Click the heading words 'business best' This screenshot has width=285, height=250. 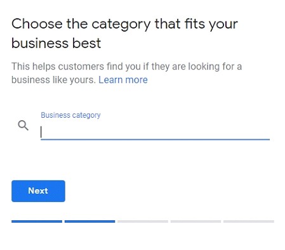(x=56, y=43)
